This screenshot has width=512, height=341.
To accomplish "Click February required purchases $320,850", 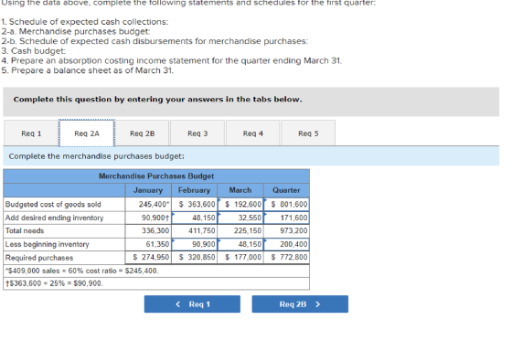I will tap(194, 258).
